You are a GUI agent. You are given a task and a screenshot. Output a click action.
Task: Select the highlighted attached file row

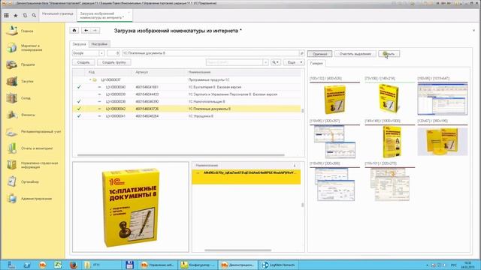[x=247, y=176]
